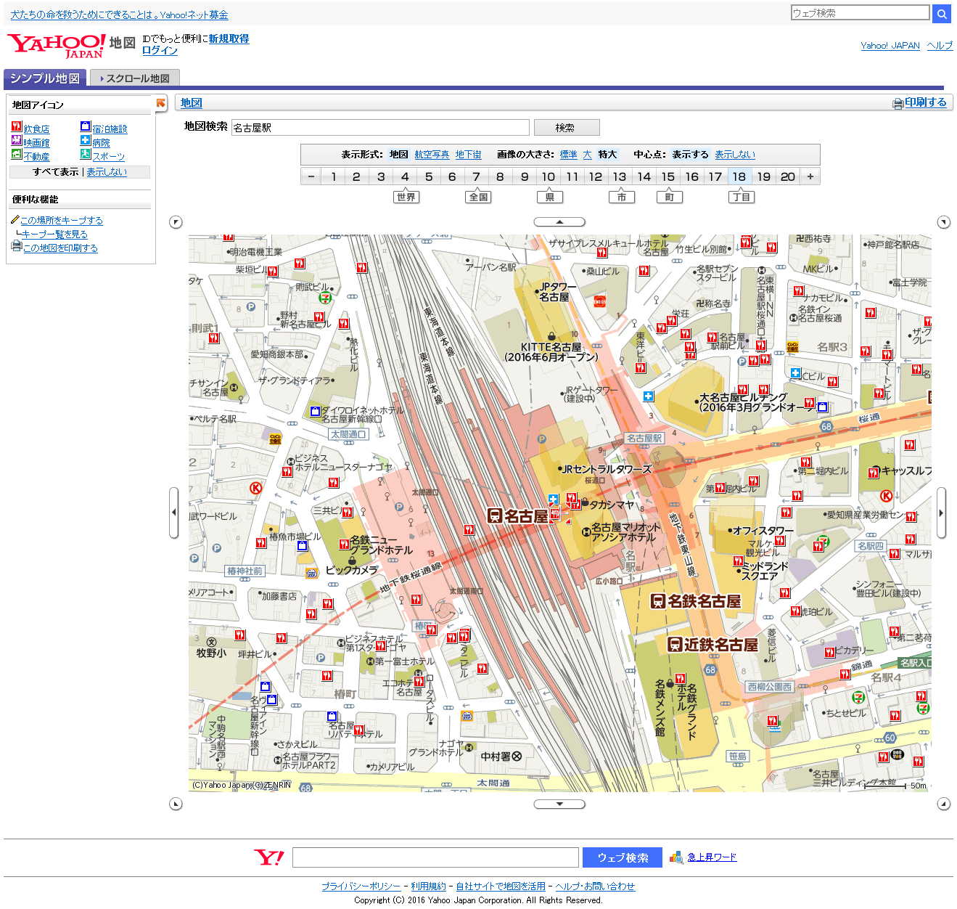Pan map northwest with corner arrow
Viewport: 957px width, 909px height.
click(176, 222)
